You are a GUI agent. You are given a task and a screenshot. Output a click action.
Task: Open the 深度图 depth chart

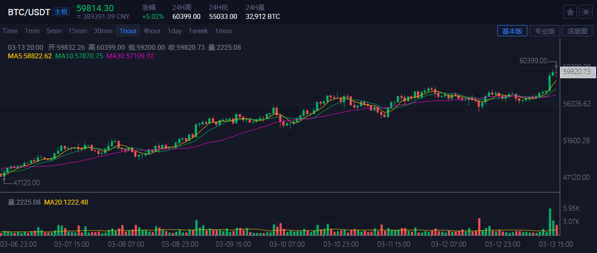[577, 31]
